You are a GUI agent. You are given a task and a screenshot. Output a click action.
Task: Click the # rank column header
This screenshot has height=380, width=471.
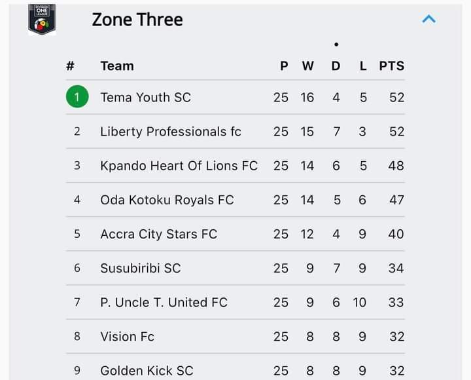tap(70, 66)
